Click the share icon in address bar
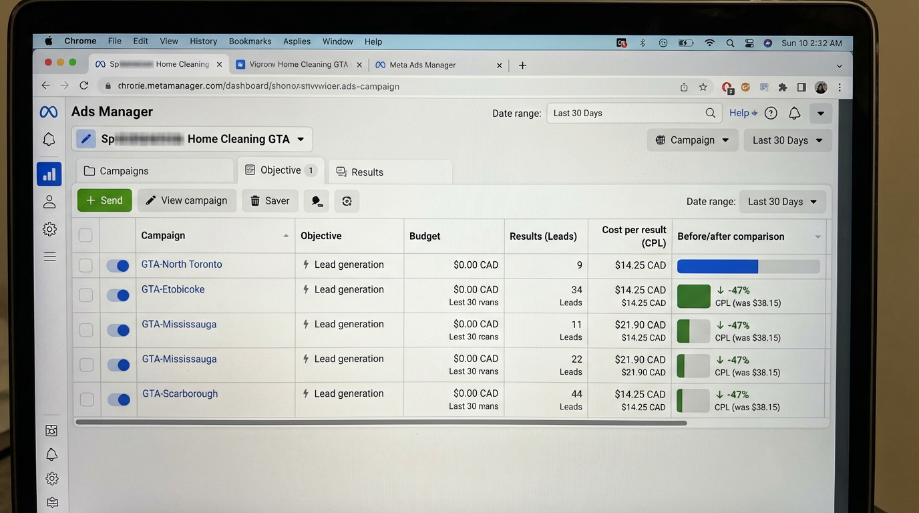The height and width of the screenshot is (513, 919). (684, 87)
